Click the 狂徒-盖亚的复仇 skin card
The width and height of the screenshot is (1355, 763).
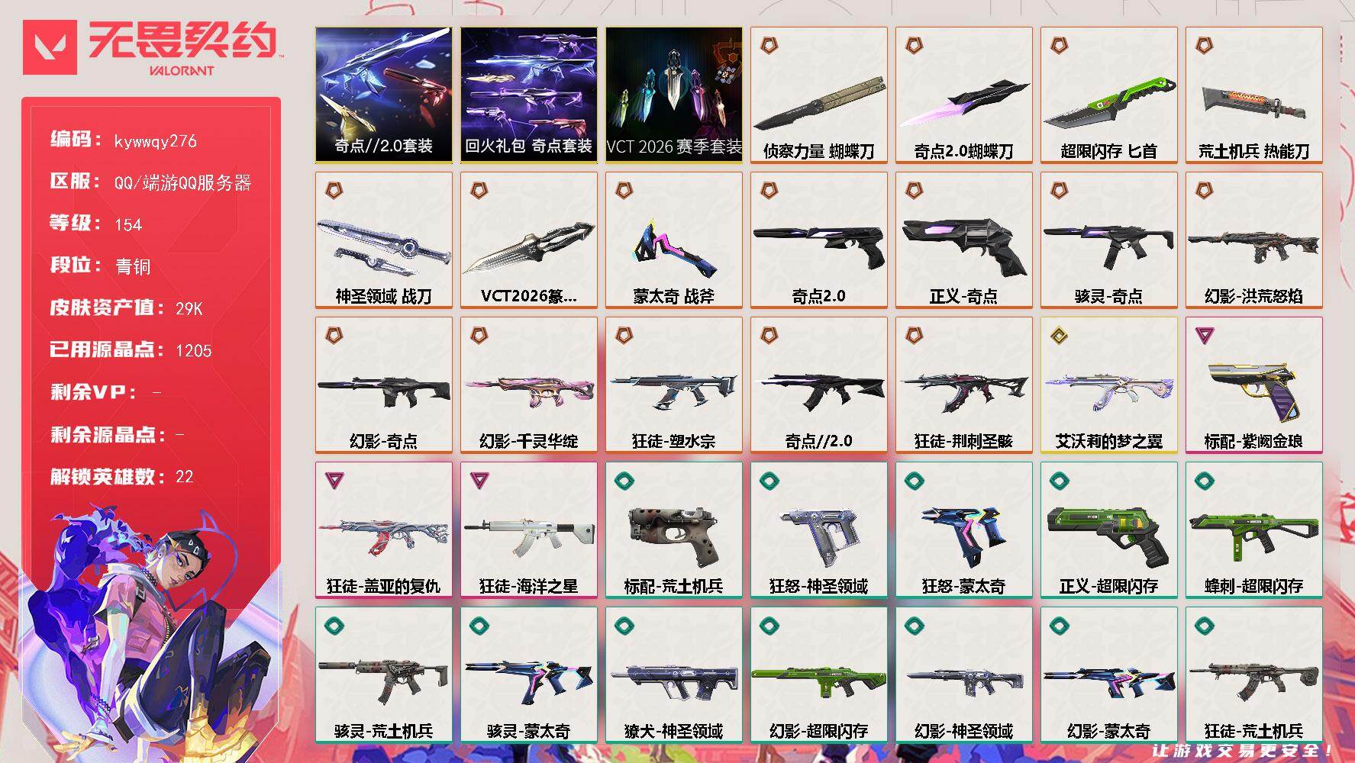383,530
